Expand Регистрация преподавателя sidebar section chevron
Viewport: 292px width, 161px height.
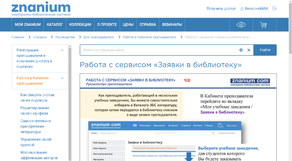tap(62, 50)
